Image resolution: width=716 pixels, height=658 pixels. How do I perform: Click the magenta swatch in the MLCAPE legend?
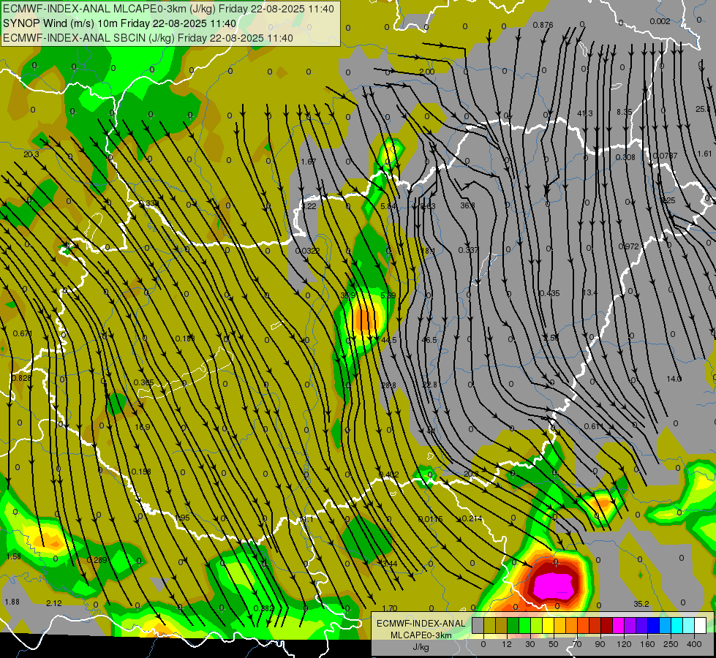click(618, 625)
